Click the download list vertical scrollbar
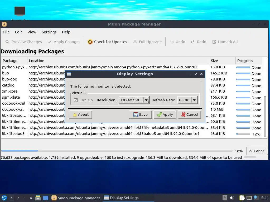270x202 pixels. pyautogui.click(x=265, y=116)
